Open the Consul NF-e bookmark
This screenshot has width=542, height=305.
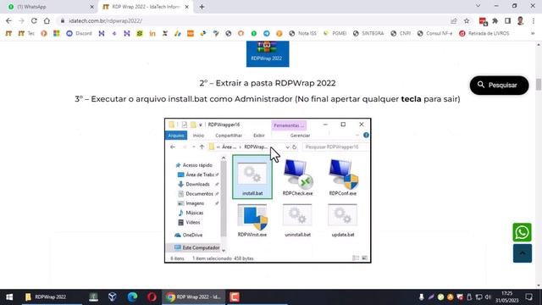(434, 34)
